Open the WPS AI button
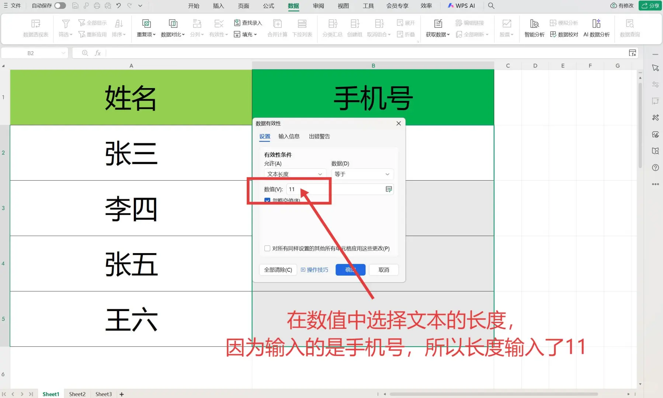 coord(461,6)
